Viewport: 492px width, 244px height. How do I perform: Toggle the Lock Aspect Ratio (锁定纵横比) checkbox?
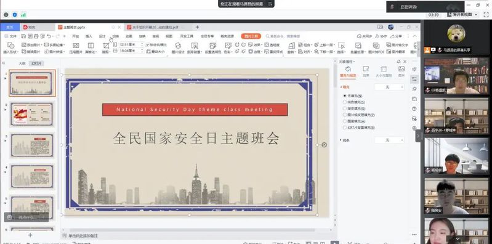coord(148,45)
